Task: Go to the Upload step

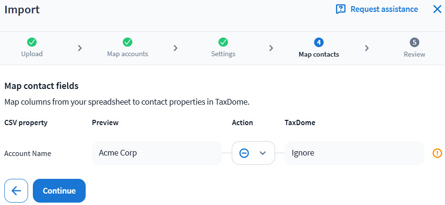Action: (32, 54)
